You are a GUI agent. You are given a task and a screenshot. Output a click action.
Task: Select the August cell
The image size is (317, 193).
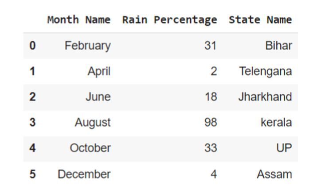coord(92,123)
